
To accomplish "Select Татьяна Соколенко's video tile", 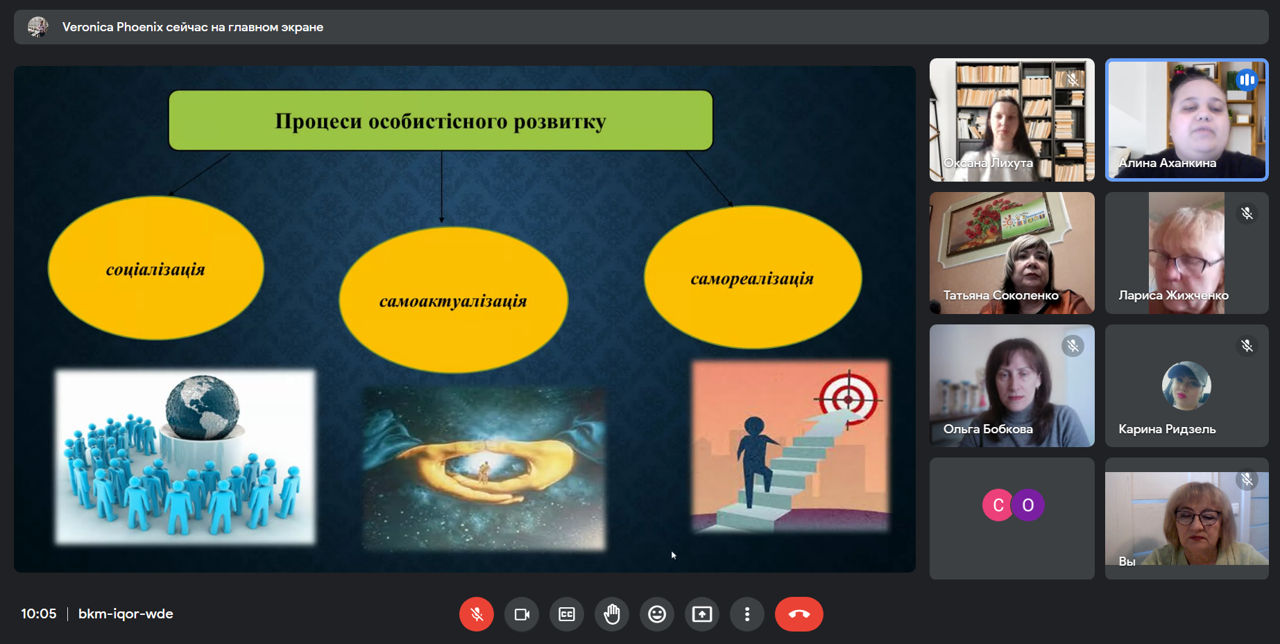I will (x=1012, y=253).
